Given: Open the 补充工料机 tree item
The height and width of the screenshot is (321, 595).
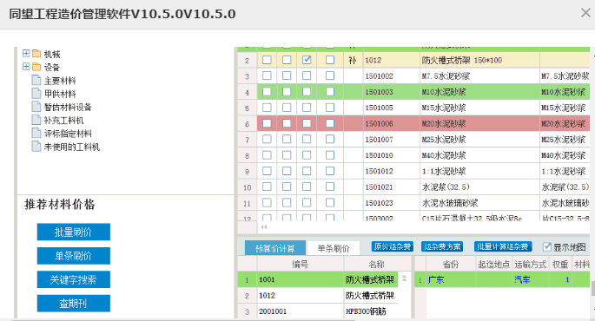Looking at the screenshot, I should 63,120.
